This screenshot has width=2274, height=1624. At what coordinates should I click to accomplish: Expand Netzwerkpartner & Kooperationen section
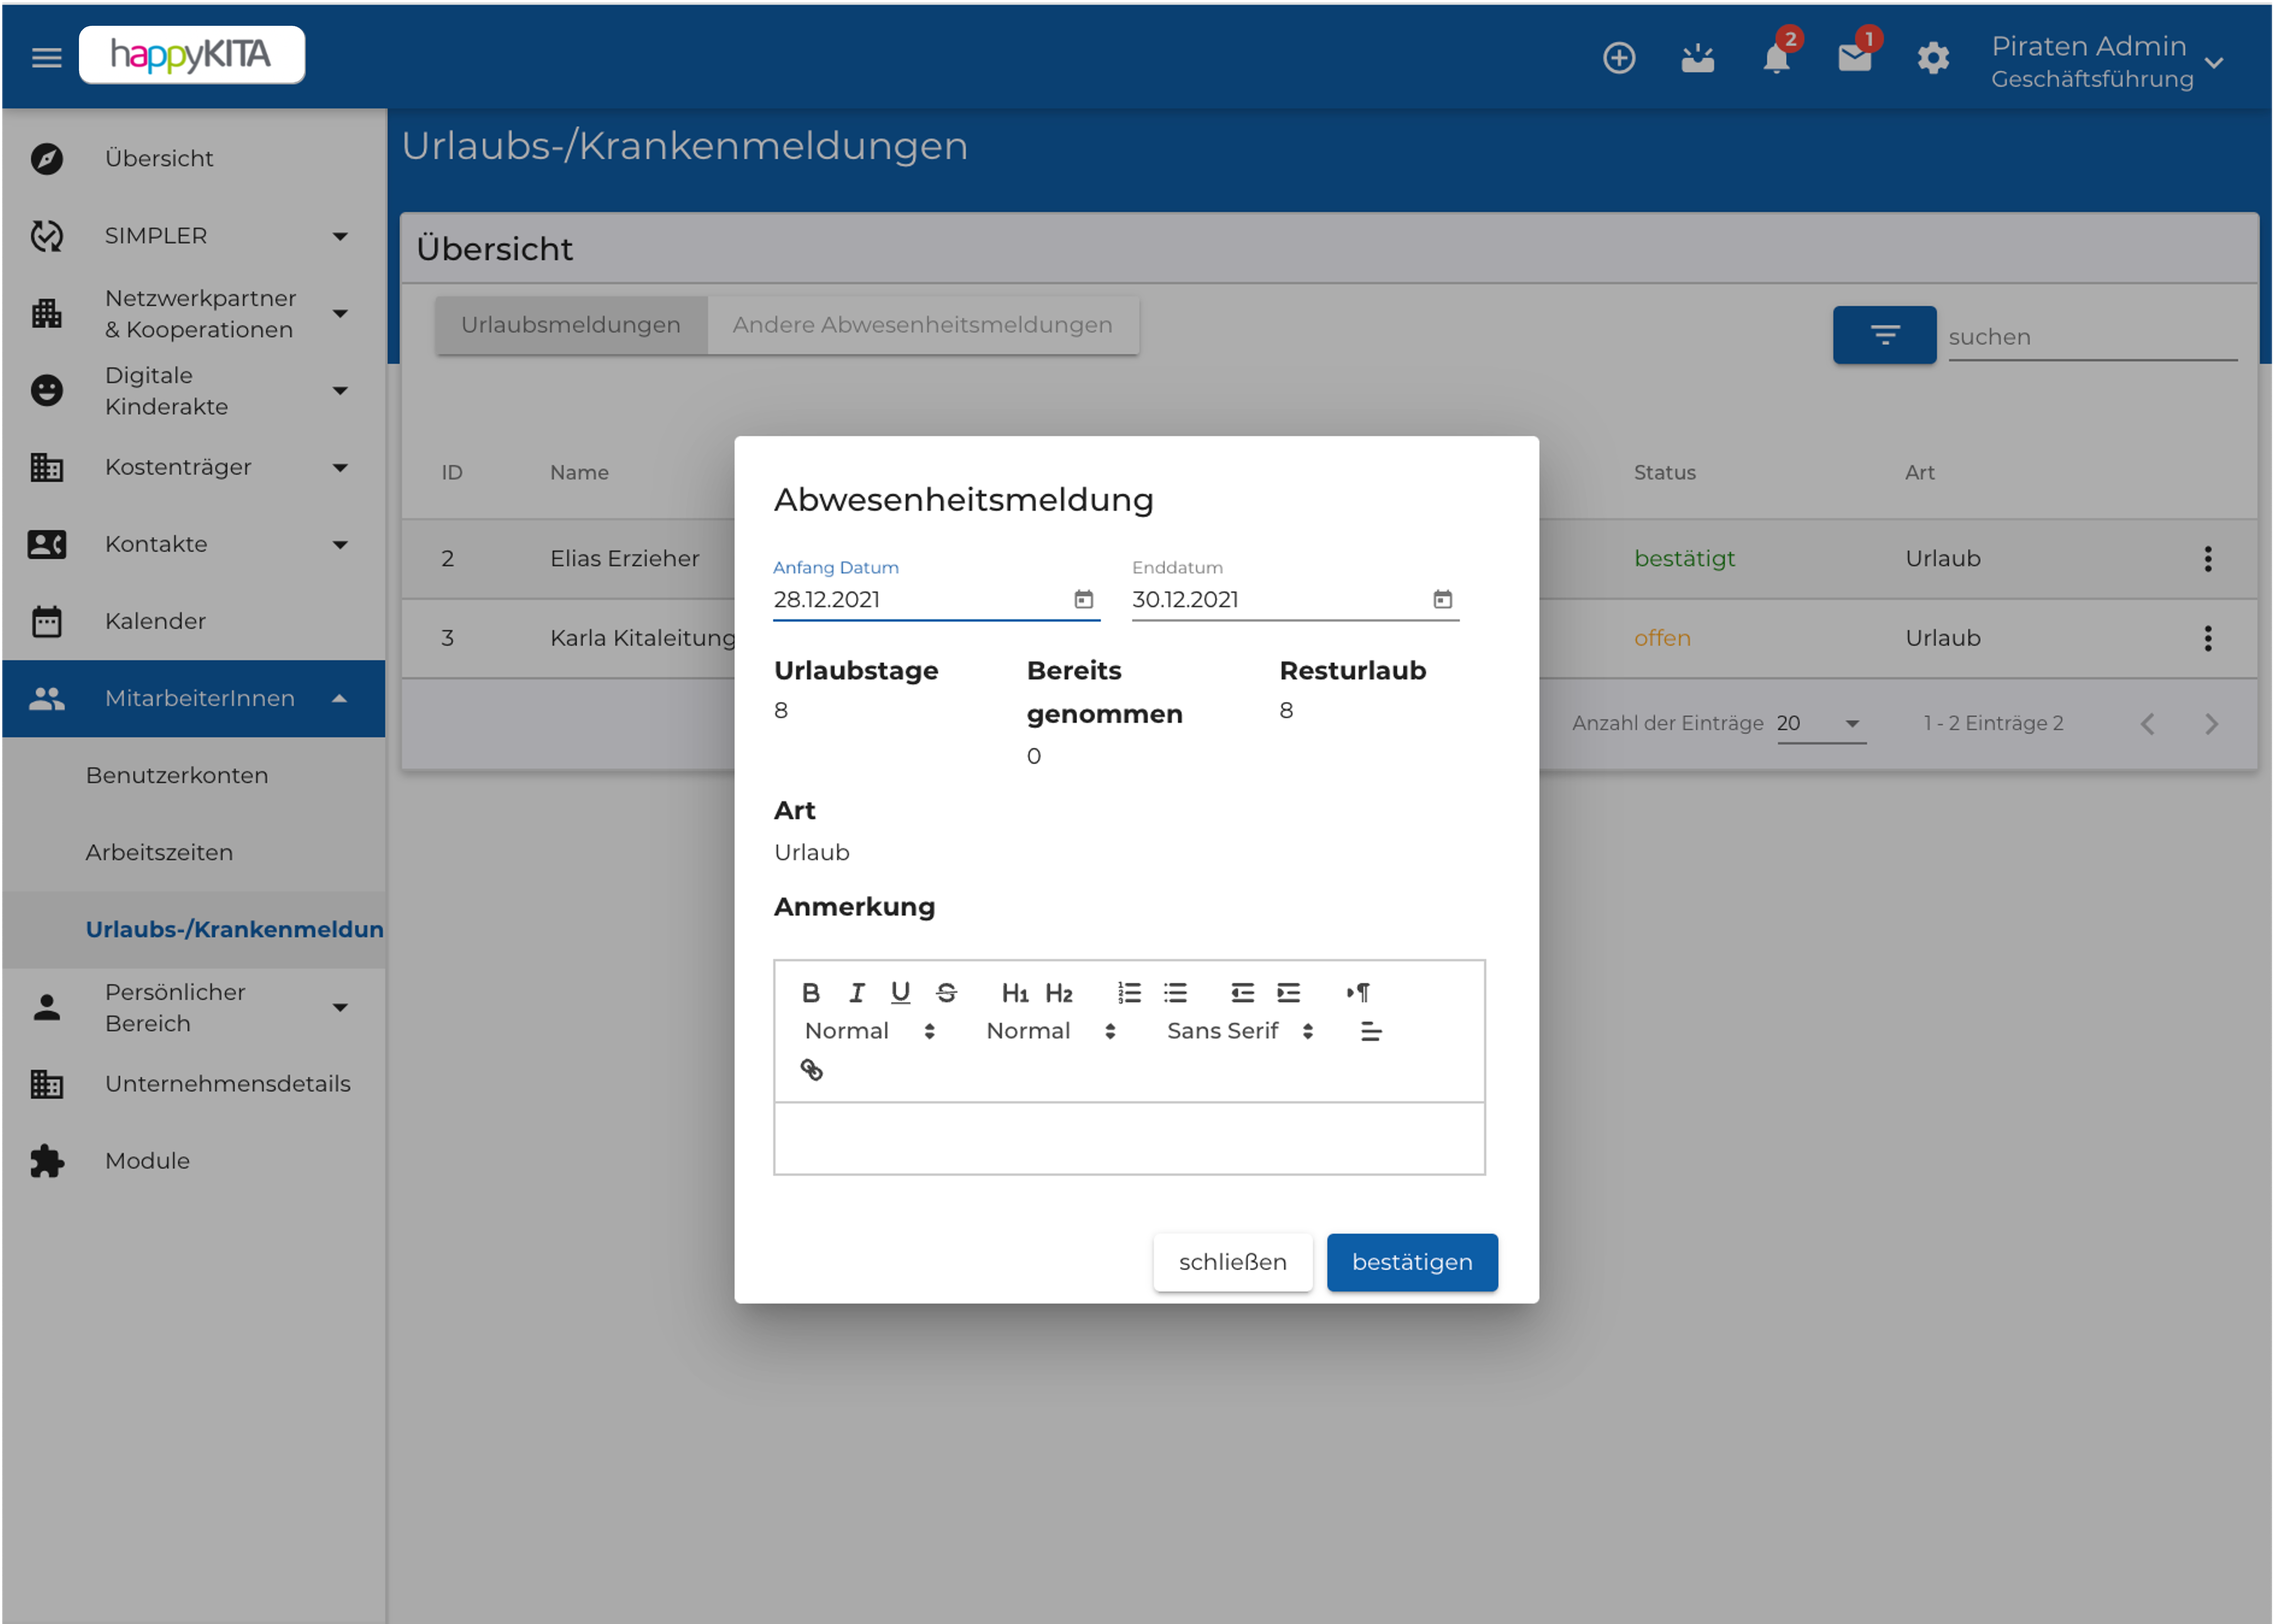tap(193, 313)
